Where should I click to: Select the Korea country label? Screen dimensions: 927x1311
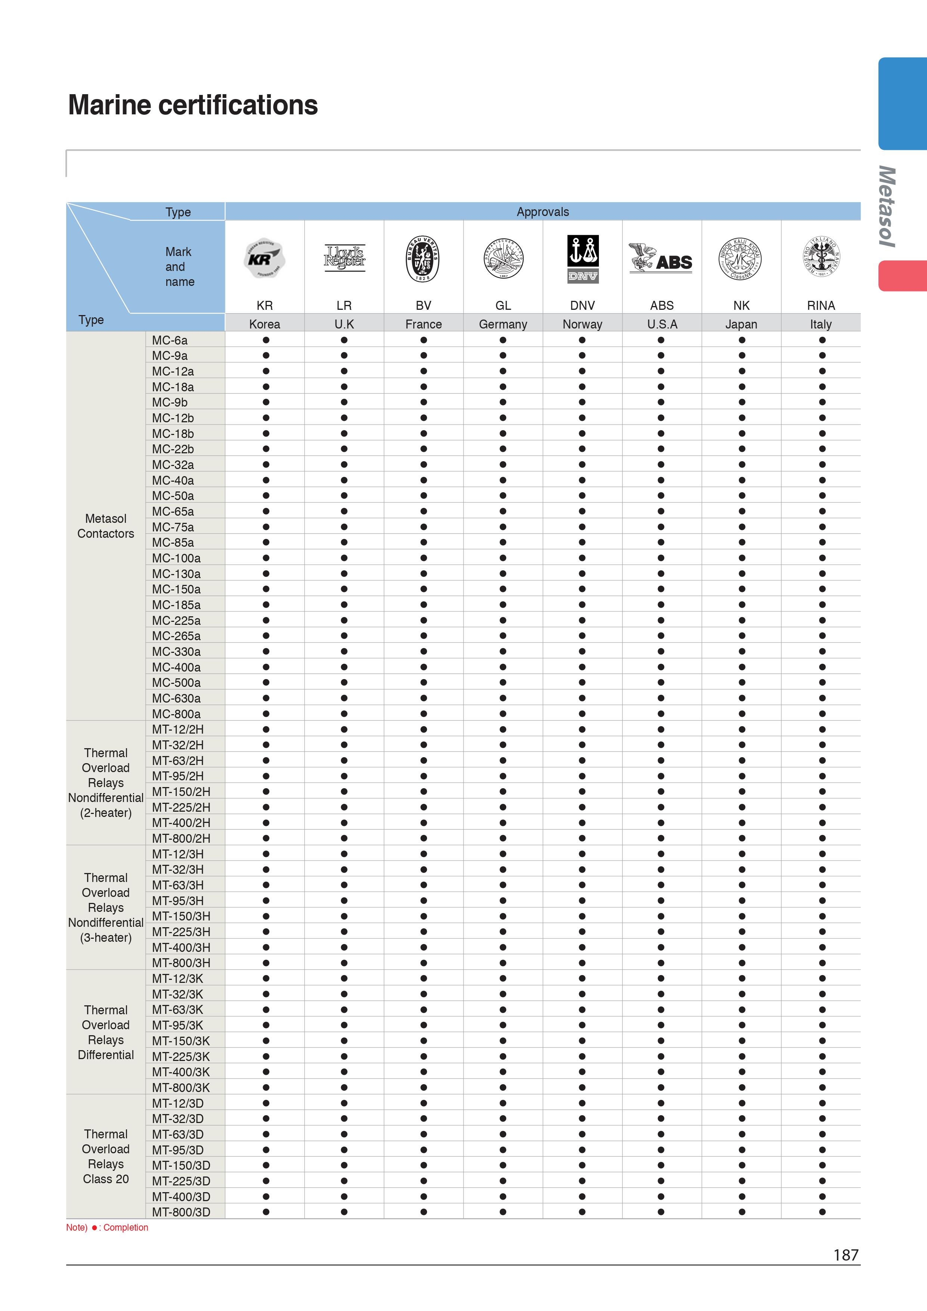[265, 324]
